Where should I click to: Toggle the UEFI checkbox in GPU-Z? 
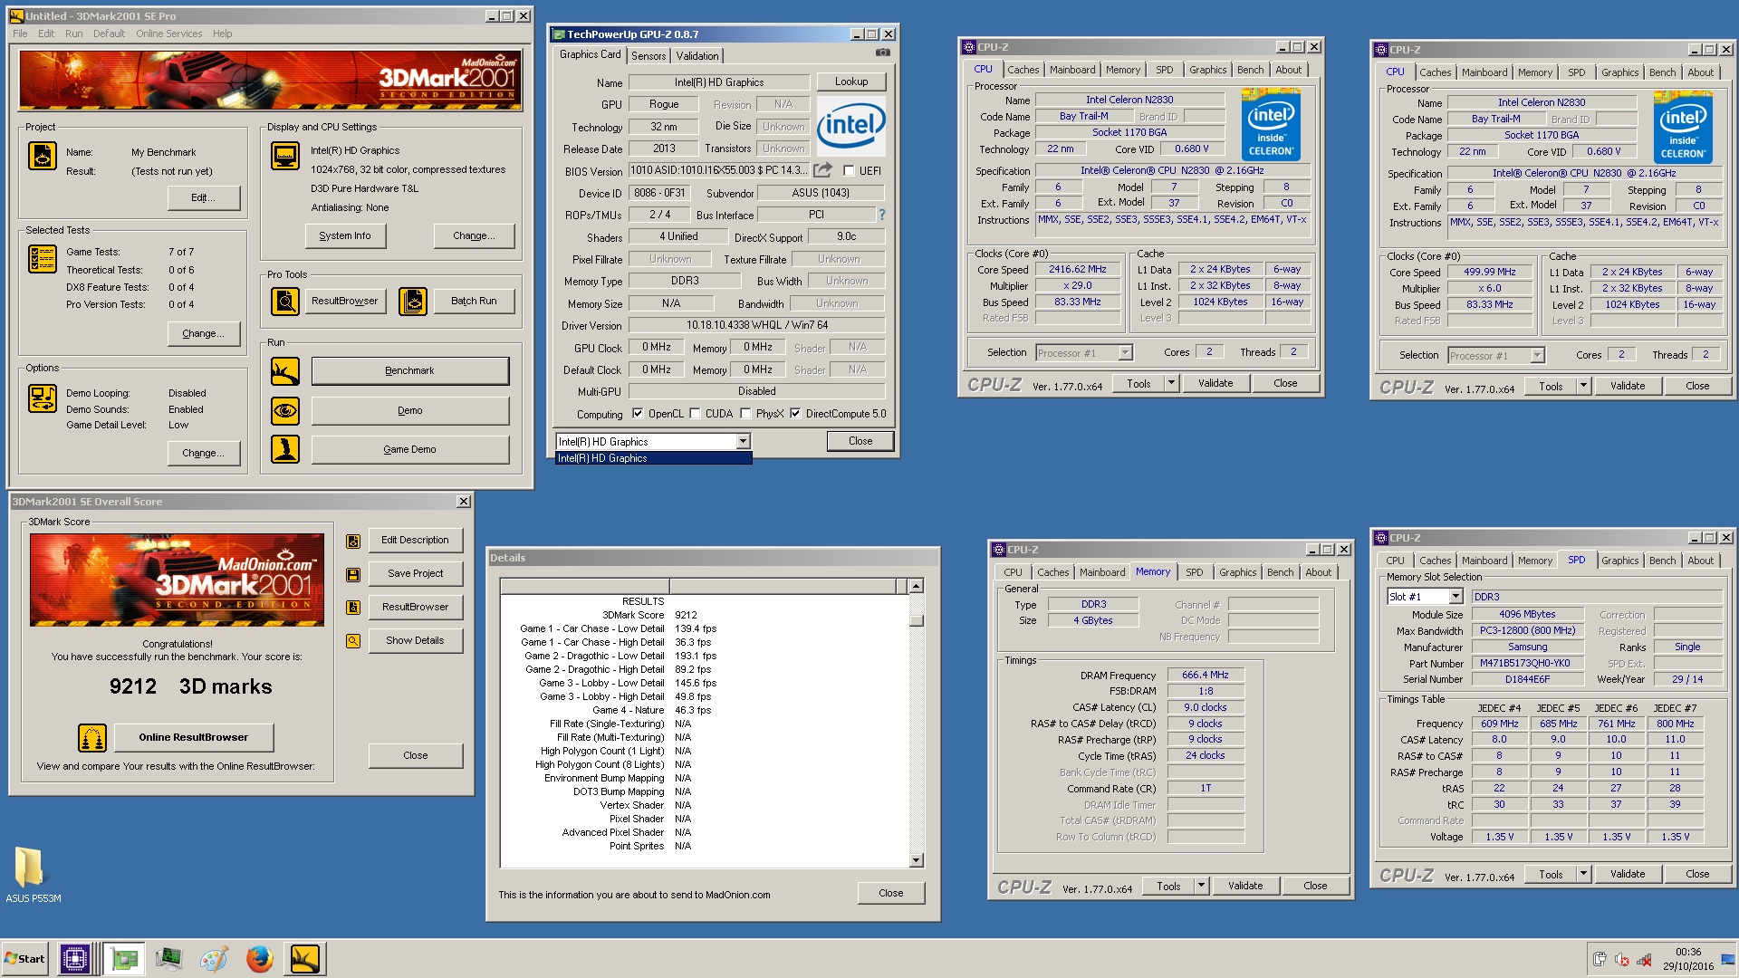pyautogui.click(x=849, y=170)
